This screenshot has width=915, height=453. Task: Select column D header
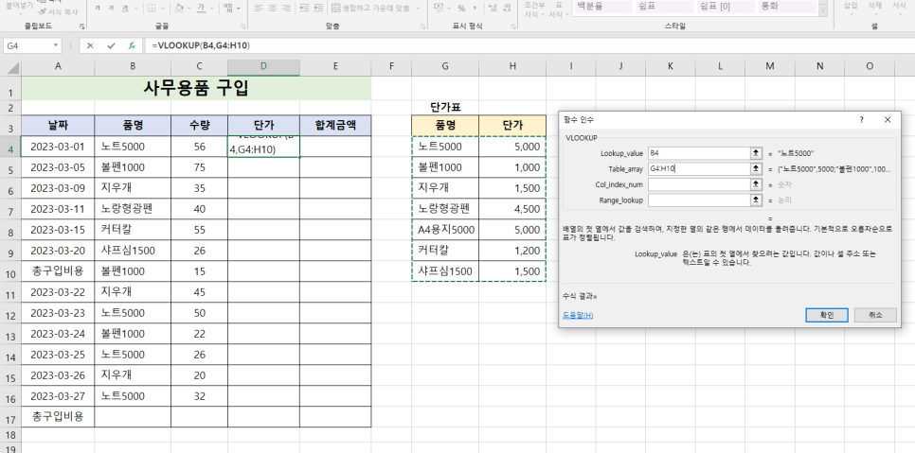[263, 67]
